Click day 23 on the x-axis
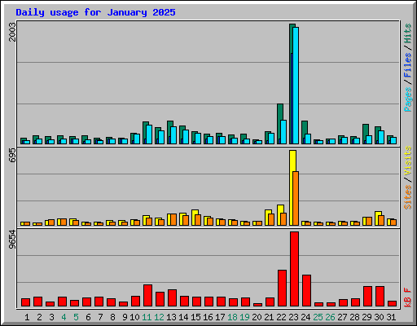This screenshot has height=326, width=417. pyautogui.click(x=293, y=317)
